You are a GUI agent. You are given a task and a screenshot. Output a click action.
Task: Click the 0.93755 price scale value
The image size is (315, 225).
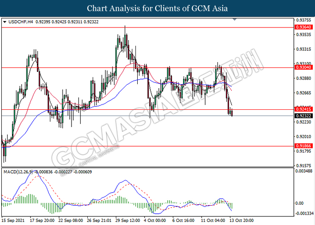(304, 20)
